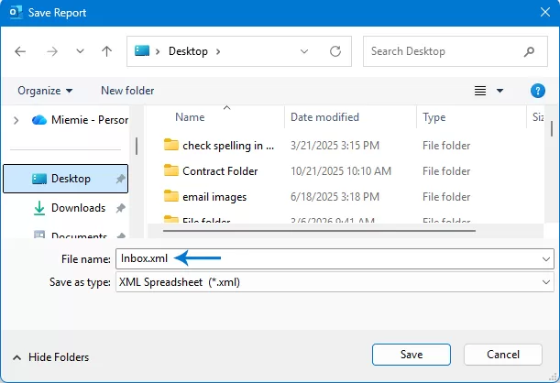This screenshot has width=560, height=383.
Task: Select Miemie - Personal OneDrive in sidebar
Action: (x=80, y=120)
